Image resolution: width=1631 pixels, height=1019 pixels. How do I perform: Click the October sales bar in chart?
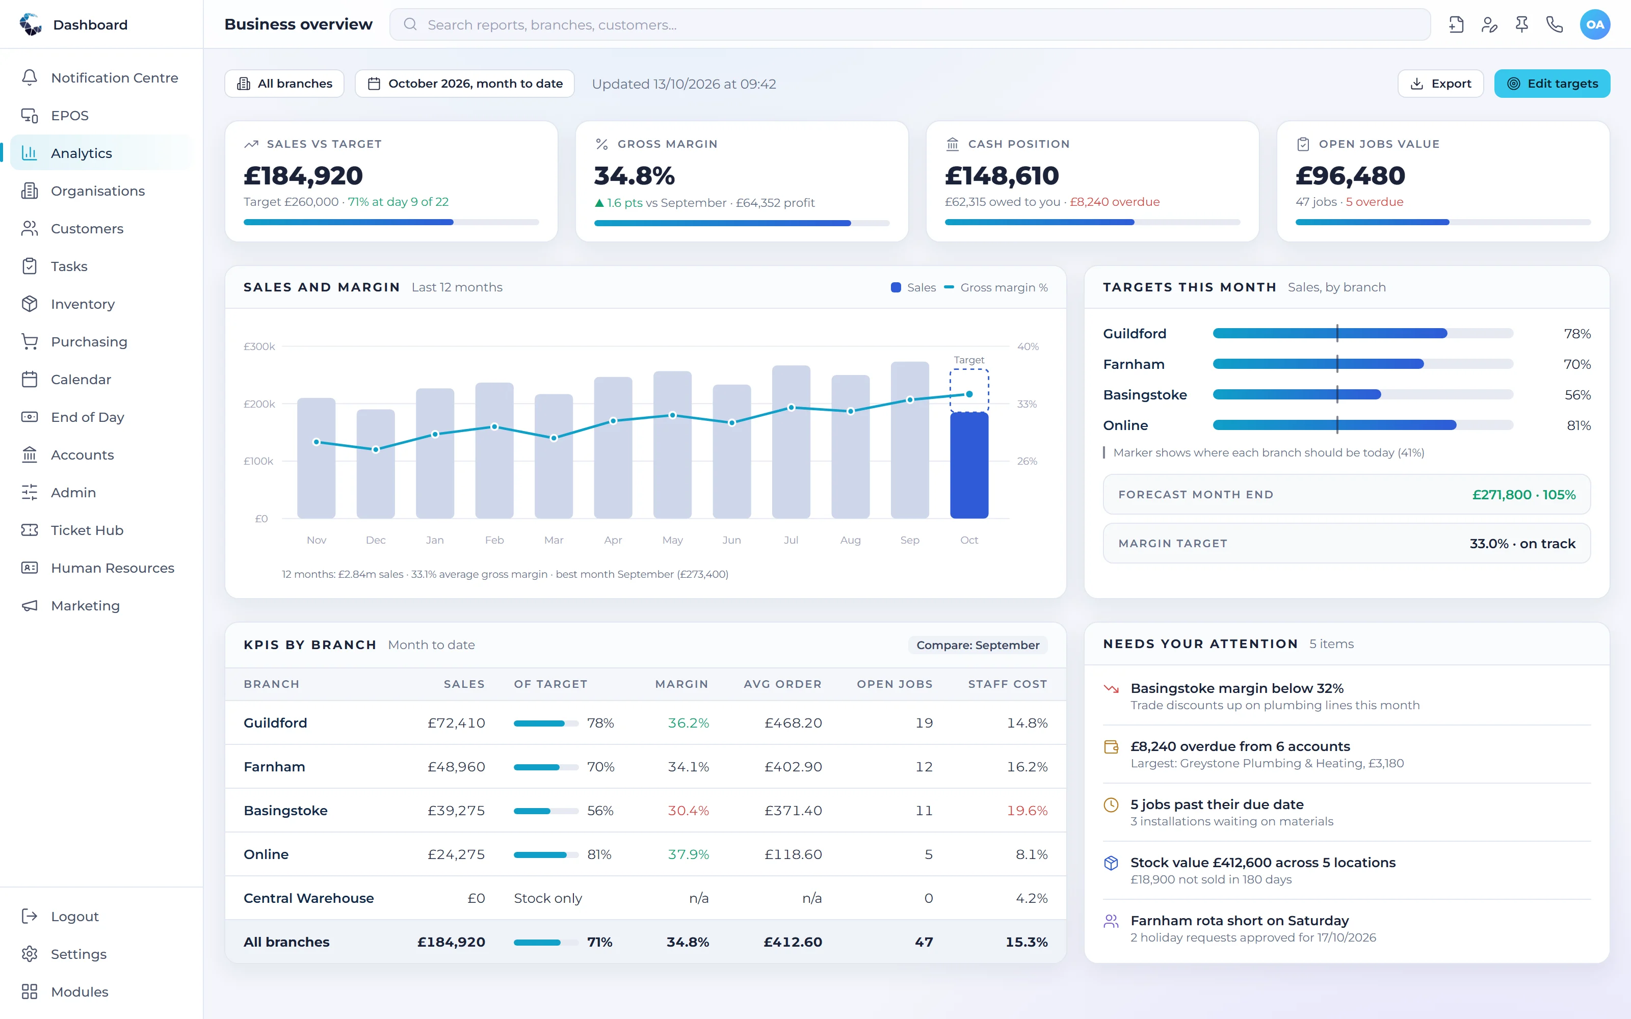click(x=969, y=466)
